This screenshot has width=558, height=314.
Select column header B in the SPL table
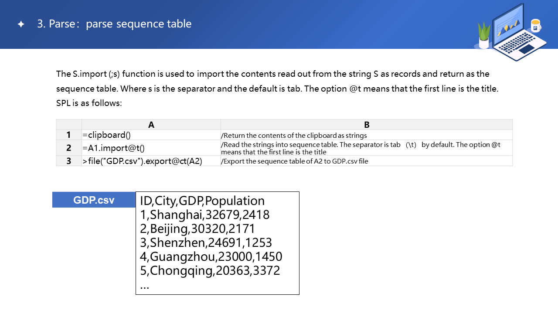tap(367, 125)
